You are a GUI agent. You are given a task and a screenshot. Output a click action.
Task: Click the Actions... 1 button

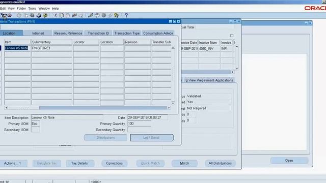(x=13, y=163)
